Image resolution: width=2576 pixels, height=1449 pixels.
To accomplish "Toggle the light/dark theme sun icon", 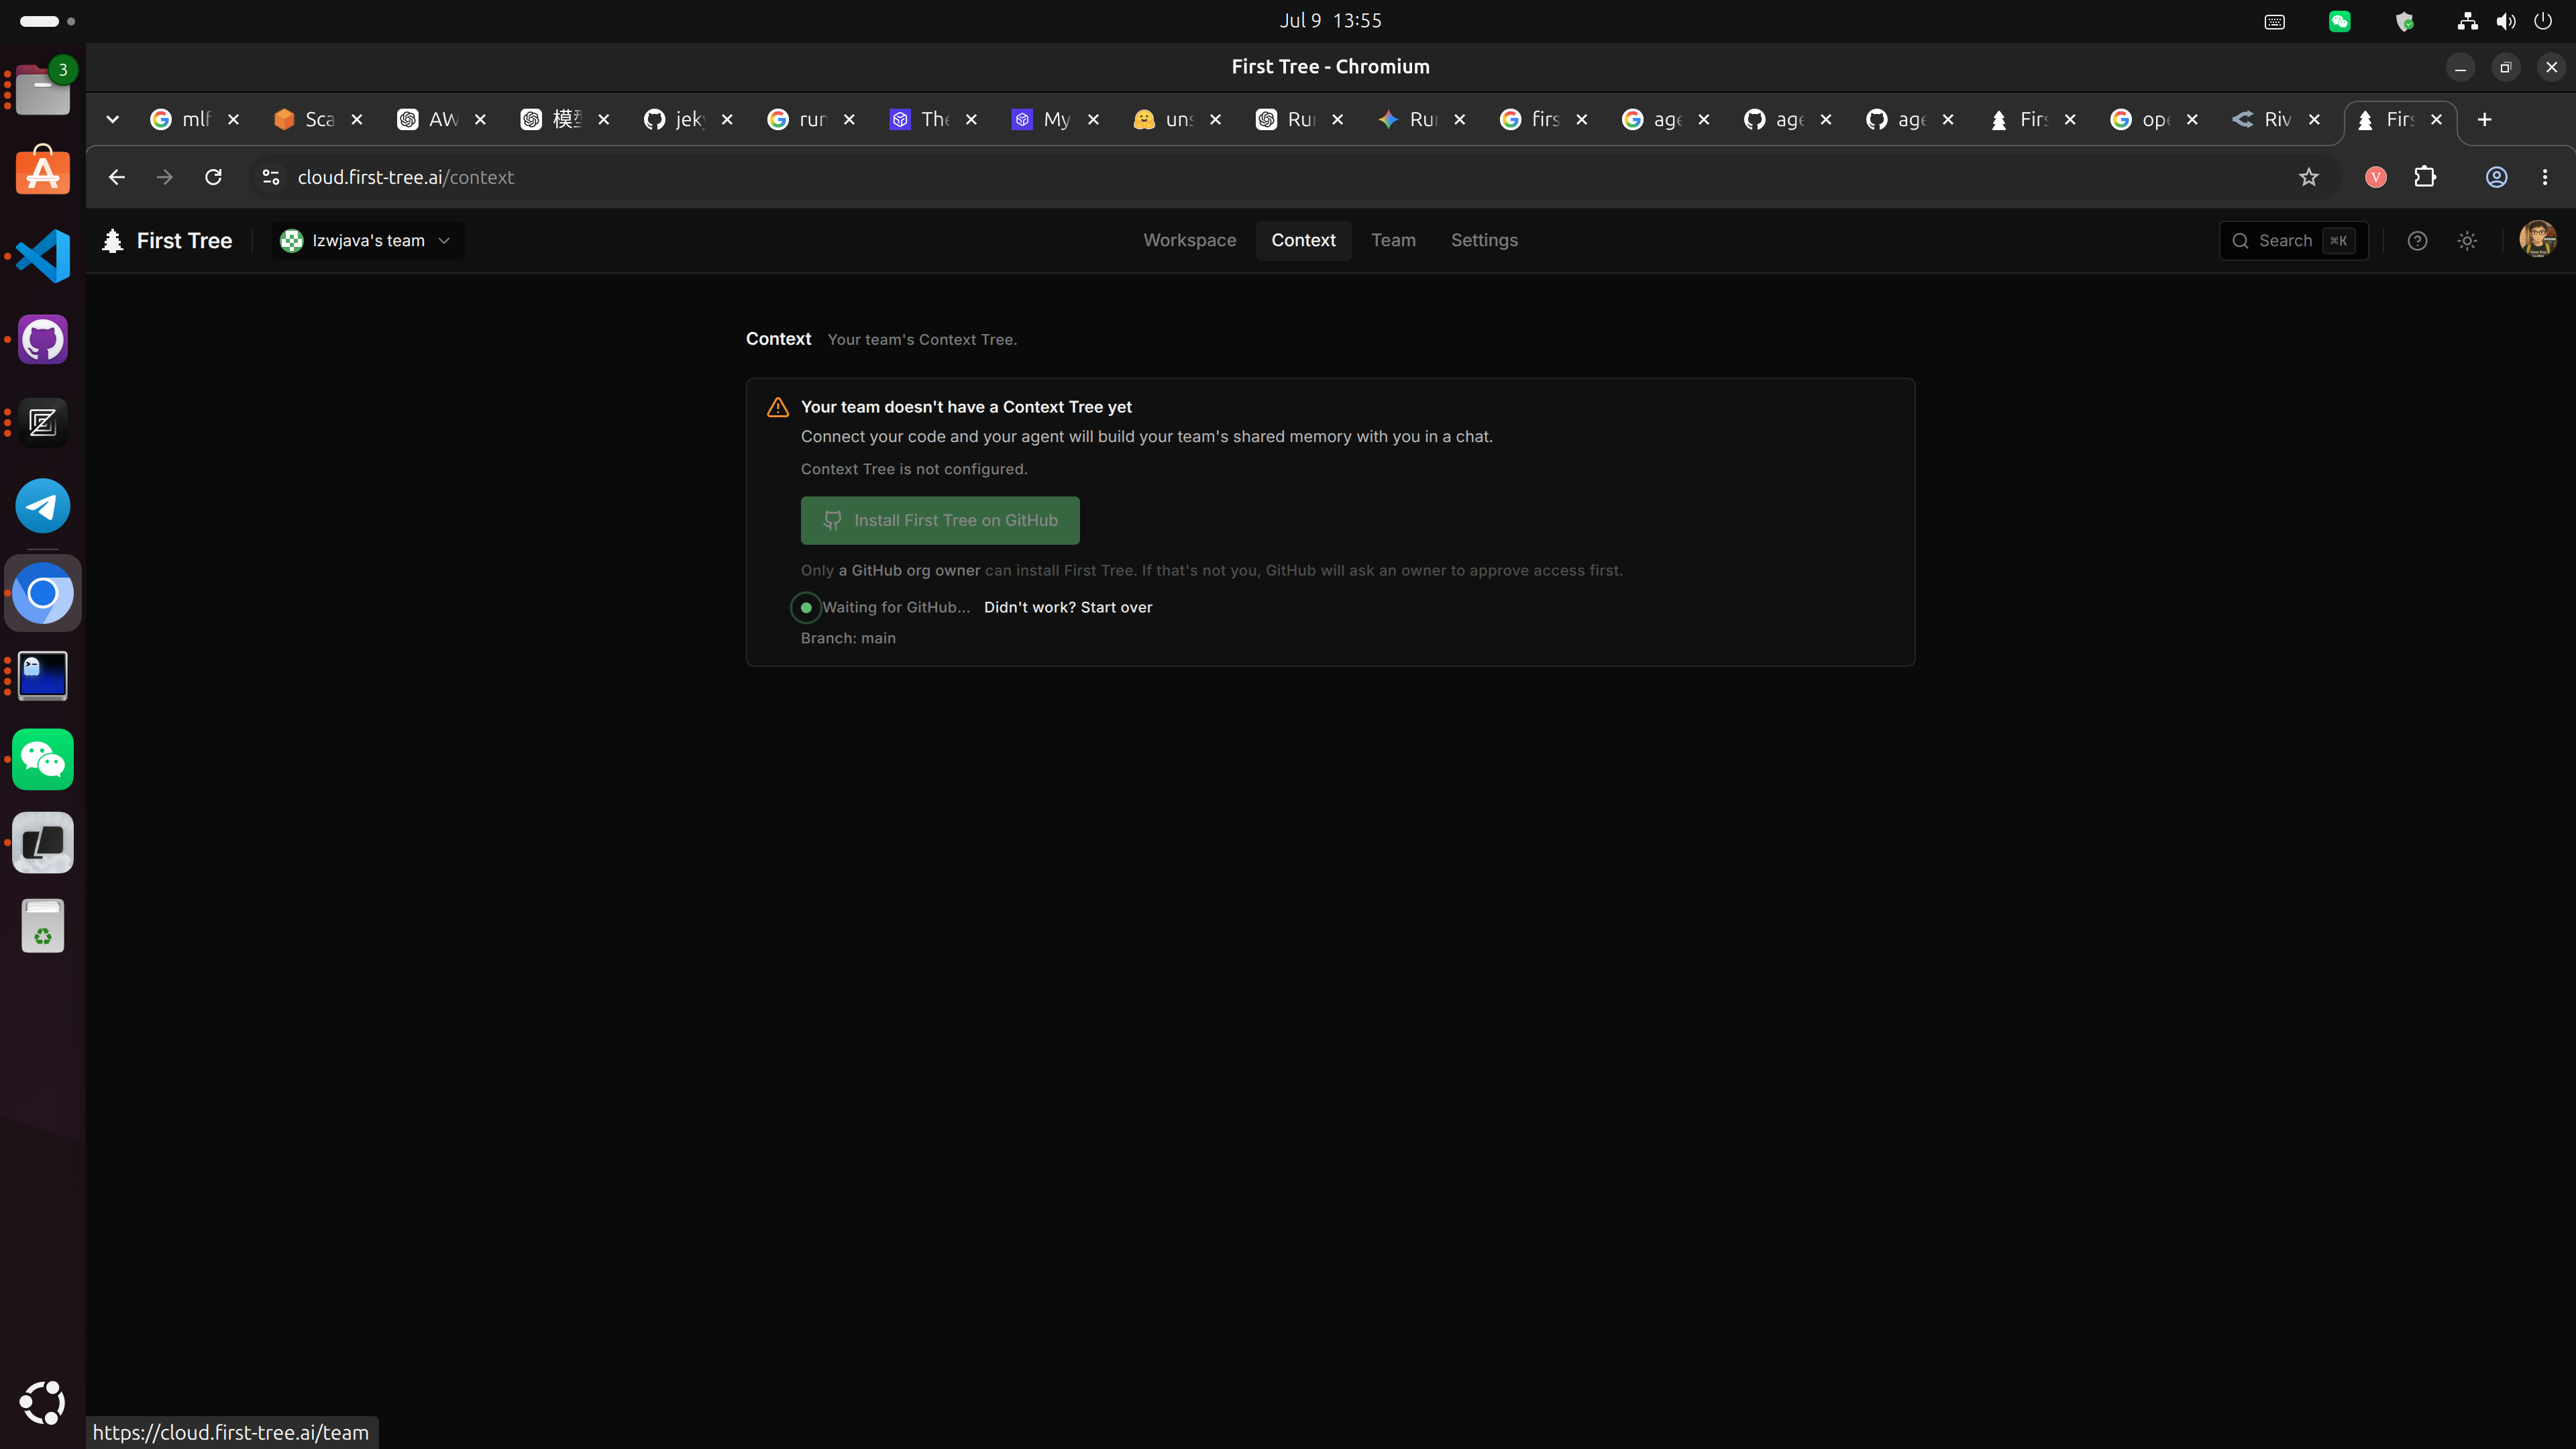I will pos(2467,240).
